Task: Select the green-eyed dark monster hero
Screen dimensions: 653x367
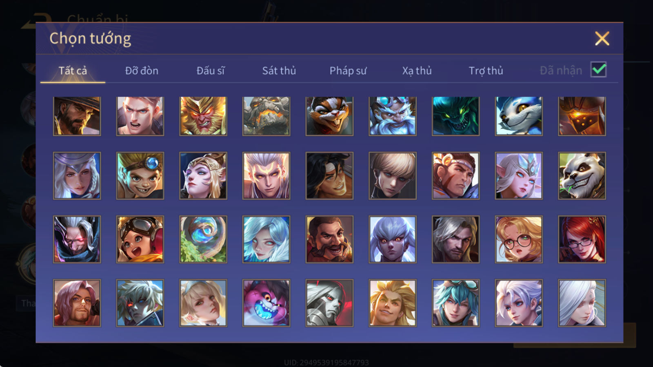Action: pos(456,116)
